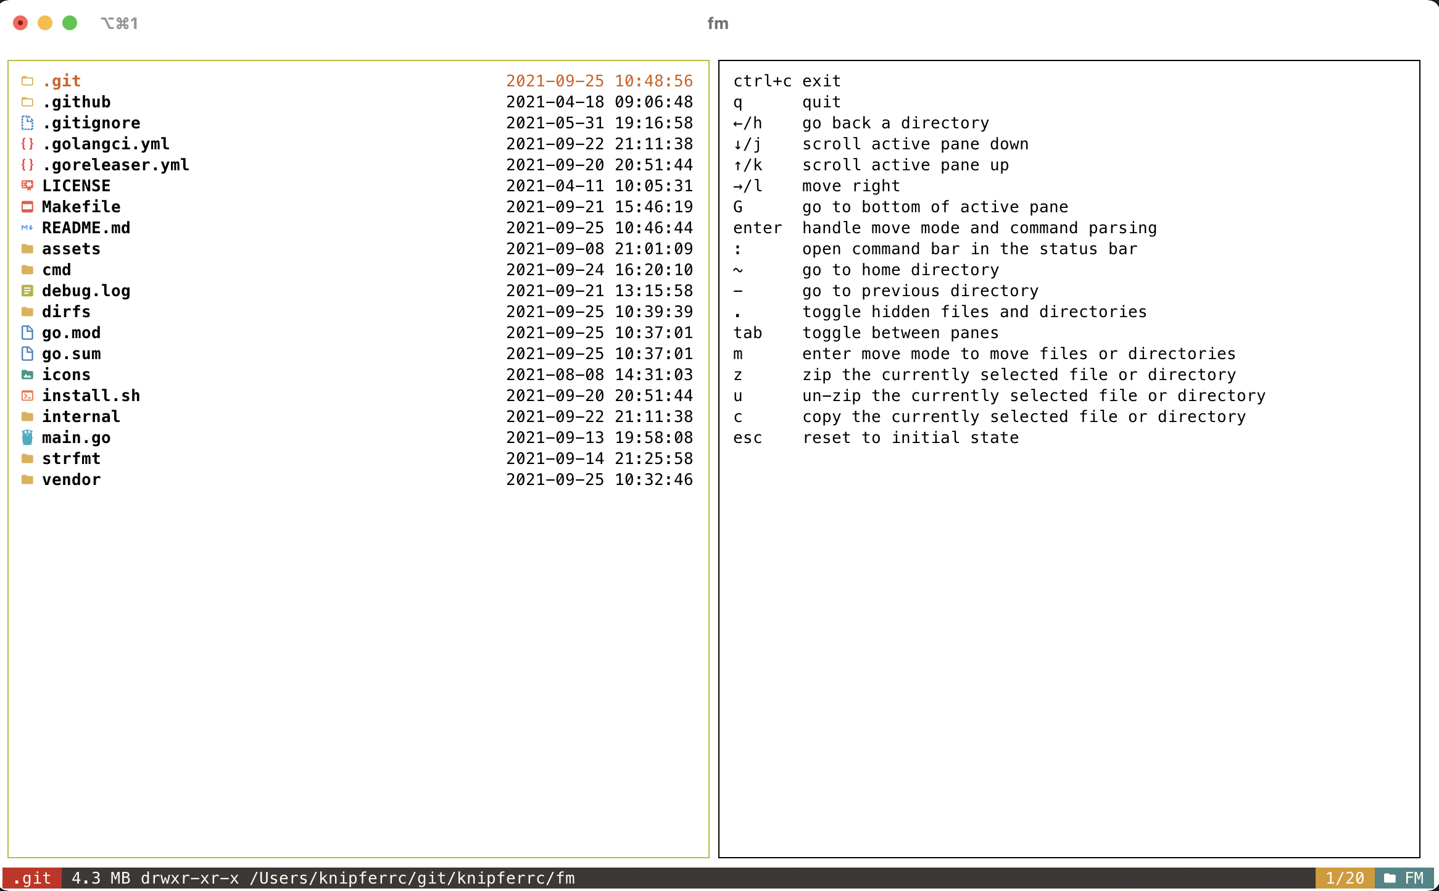
Task: Select the vendor directory entry
Action: click(71, 479)
